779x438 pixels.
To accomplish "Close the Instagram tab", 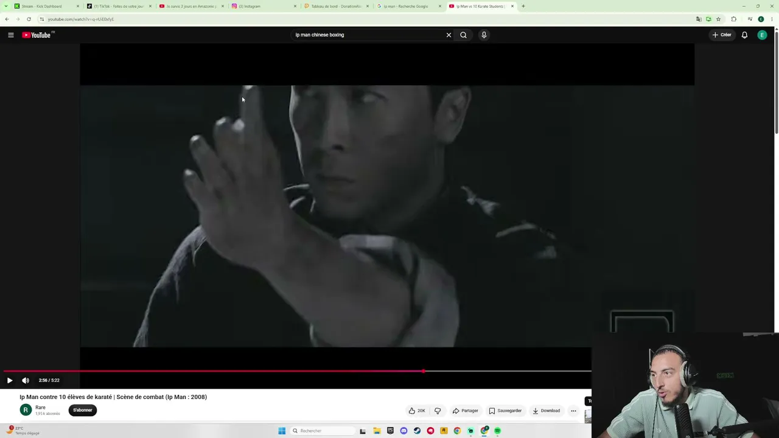I will (295, 6).
